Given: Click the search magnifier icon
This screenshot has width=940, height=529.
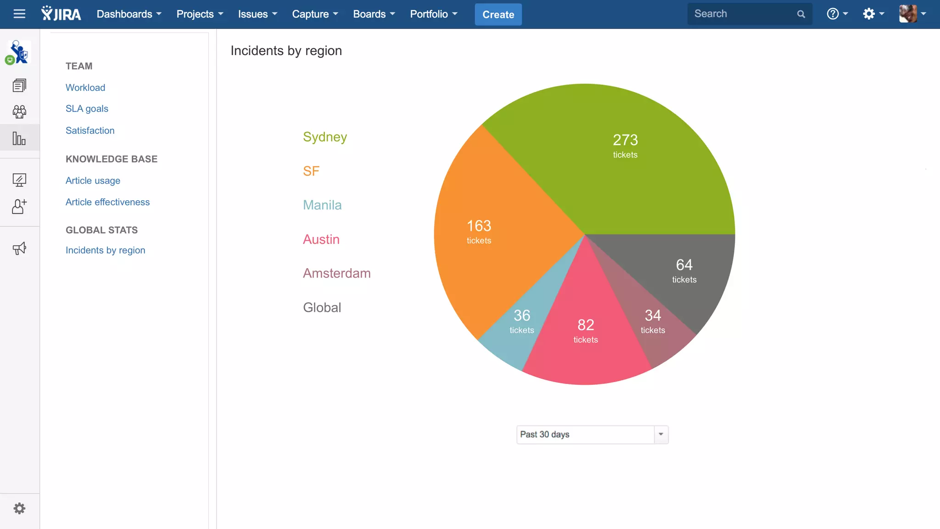Looking at the screenshot, I should pyautogui.click(x=801, y=14).
